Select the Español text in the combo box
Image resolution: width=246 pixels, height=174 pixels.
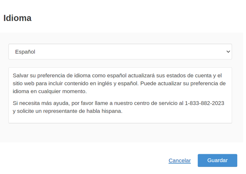click(25, 52)
